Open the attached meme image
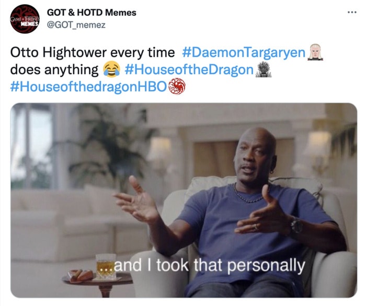This screenshot has height=306, width=366. click(184, 200)
